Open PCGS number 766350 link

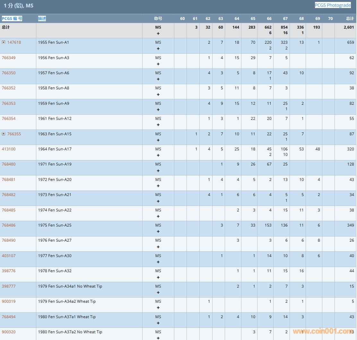9,73
